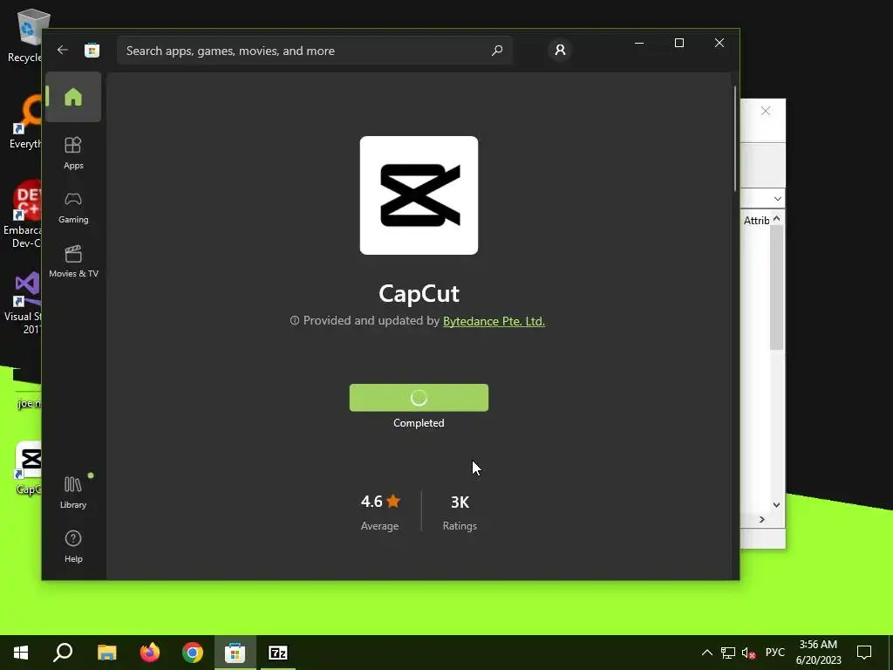Open the taskbar clock showing 3:56 AM
The width and height of the screenshot is (893, 670).
coord(818,653)
